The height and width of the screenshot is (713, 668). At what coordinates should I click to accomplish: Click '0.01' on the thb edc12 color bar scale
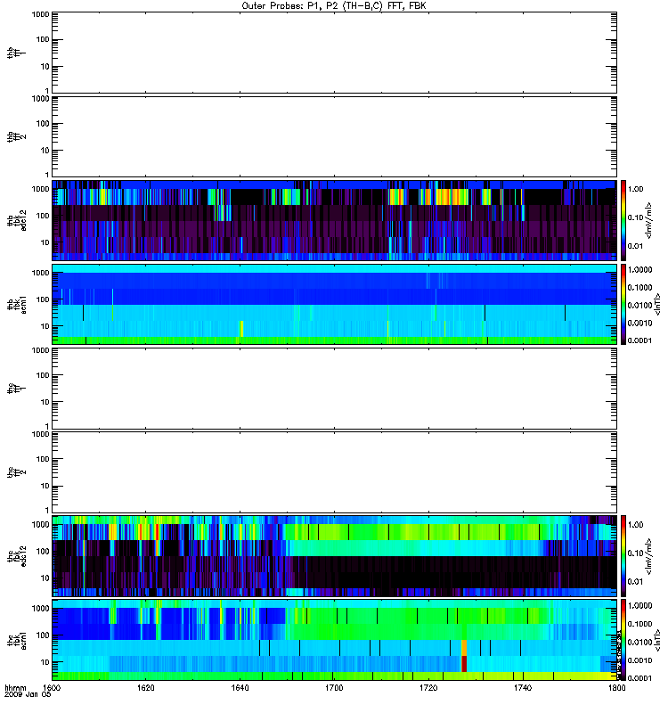[635, 246]
